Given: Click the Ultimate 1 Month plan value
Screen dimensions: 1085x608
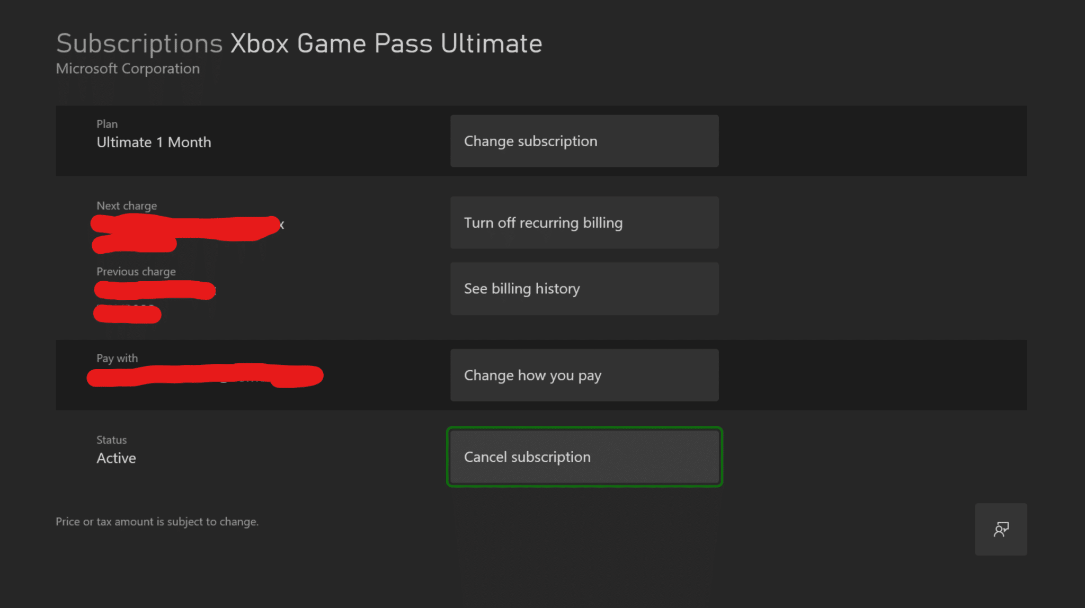Looking at the screenshot, I should pos(154,142).
